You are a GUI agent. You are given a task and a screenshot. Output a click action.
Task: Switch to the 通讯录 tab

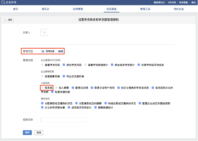pyautogui.click(x=45, y=9)
